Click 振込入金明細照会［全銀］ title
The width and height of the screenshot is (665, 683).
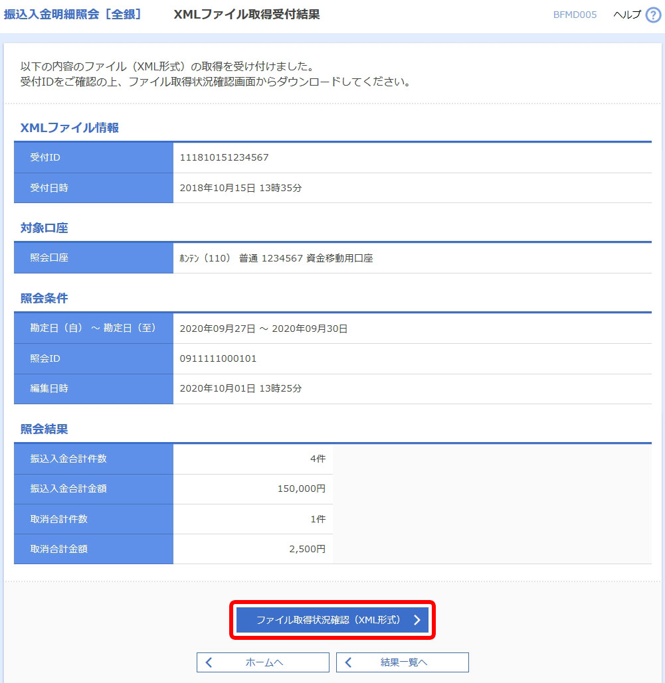(73, 15)
